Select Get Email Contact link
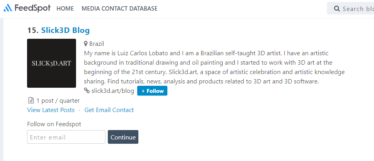Screen dimensions: 374x161 pos(109,110)
